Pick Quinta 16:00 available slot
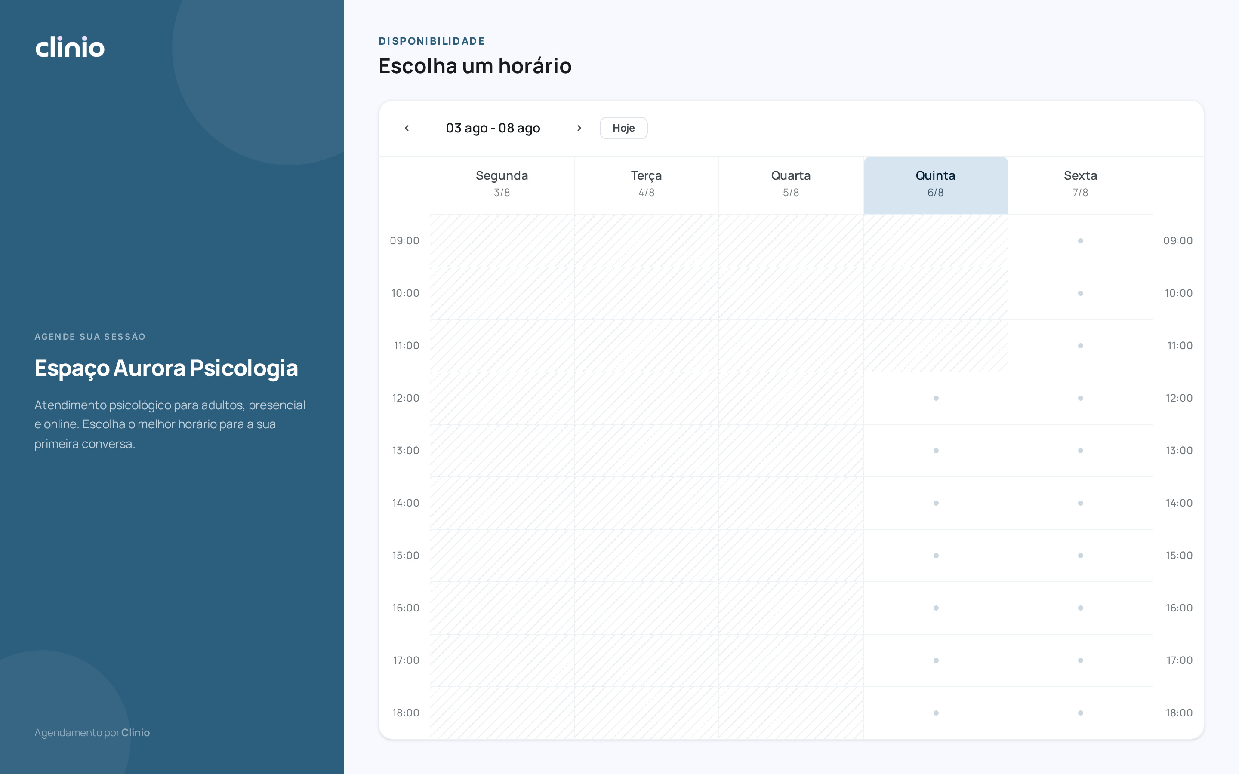 [935, 608]
